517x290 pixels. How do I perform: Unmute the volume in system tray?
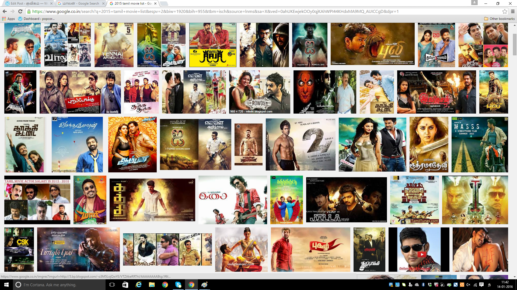468,285
